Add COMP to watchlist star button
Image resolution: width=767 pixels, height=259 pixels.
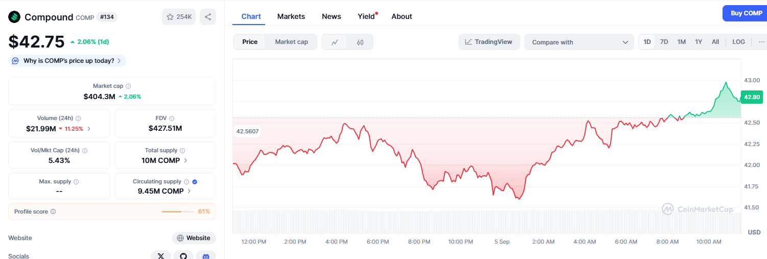tap(179, 17)
